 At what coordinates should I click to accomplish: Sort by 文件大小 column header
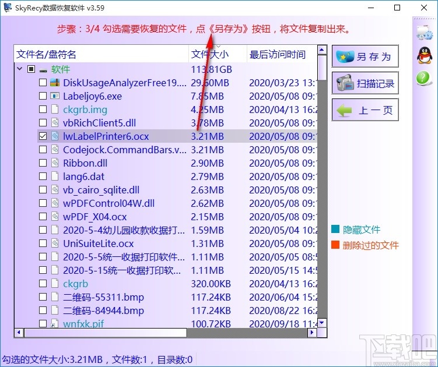pyautogui.click(x=218, y=54)
